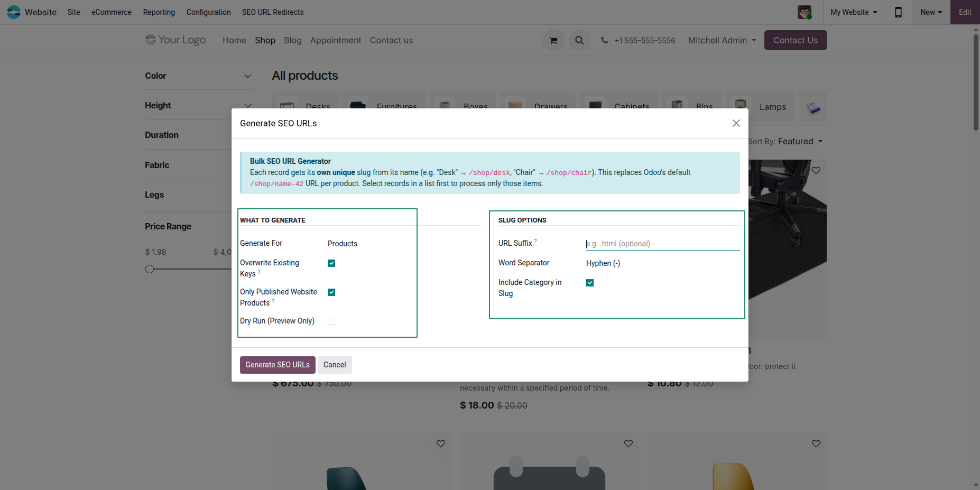Click the Contact Us header button
Image resolution: width=980 pixels, height=490 pixels.
click(796, 40)
